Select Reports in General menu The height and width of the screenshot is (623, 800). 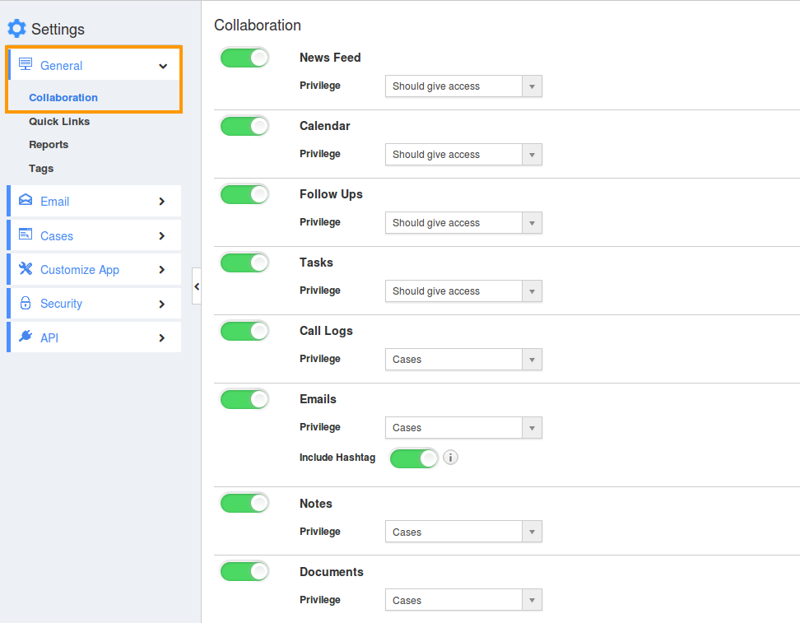tap(49, 145)
